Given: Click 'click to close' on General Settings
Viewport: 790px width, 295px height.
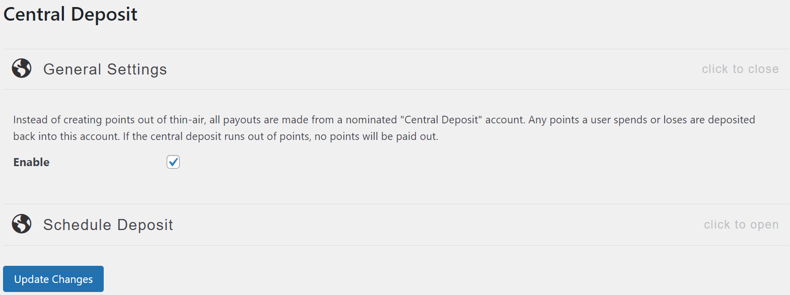Looking at the screenshot, I should pyautogui.click(x=740, y=68).
